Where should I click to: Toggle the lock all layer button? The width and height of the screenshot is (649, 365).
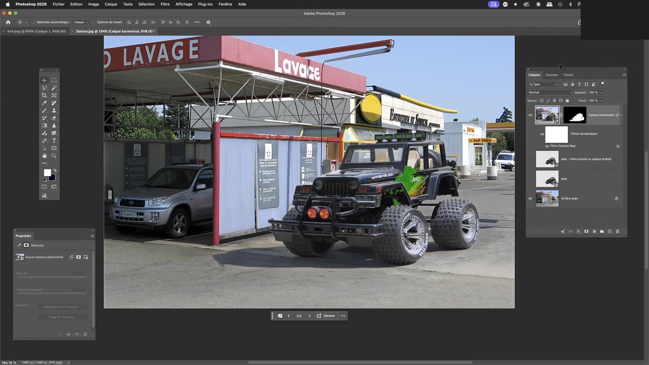coord(567,101)
